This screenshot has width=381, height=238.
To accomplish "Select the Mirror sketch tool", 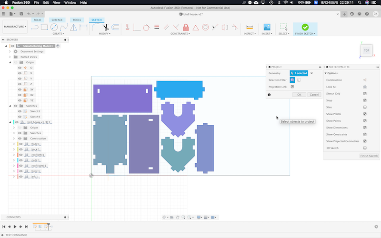I will click(73, 27).
